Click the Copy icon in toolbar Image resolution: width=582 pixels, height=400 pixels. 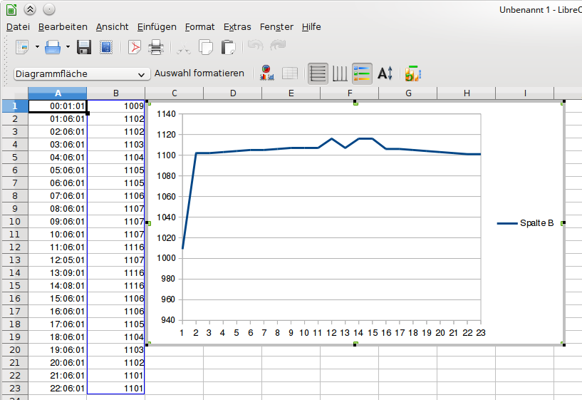[x=206, y=48]
